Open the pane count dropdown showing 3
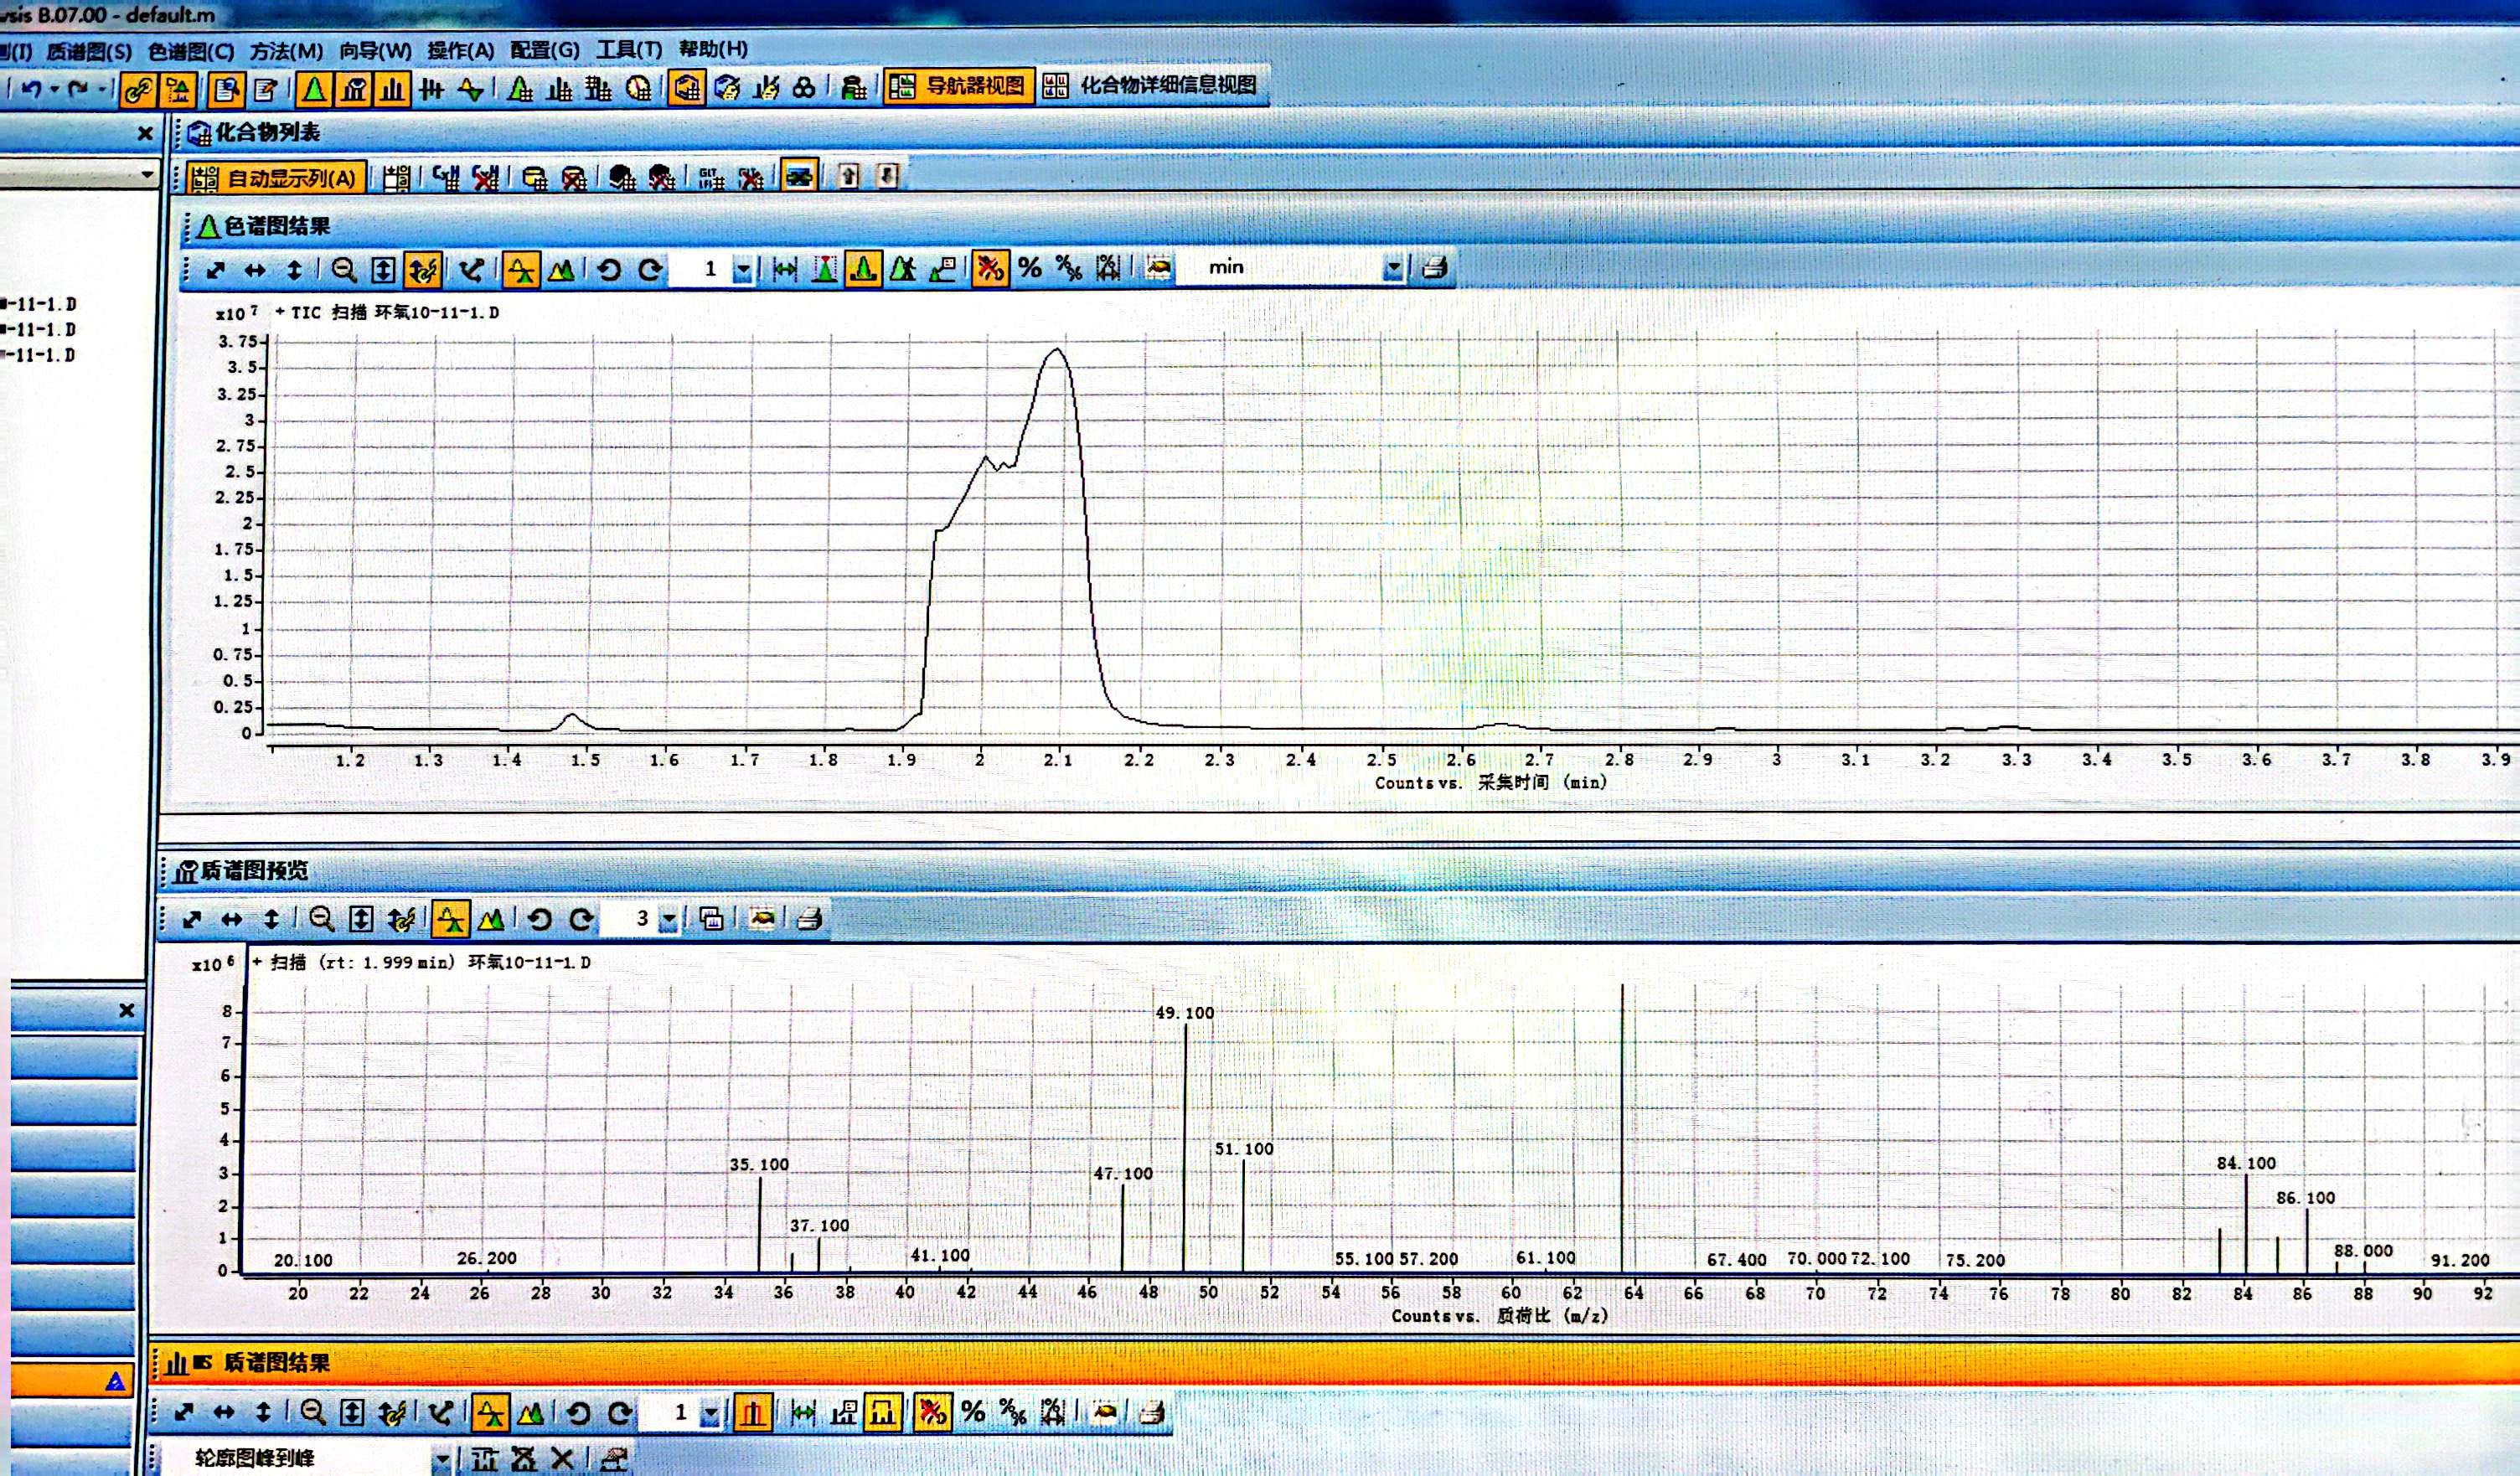 668,918
